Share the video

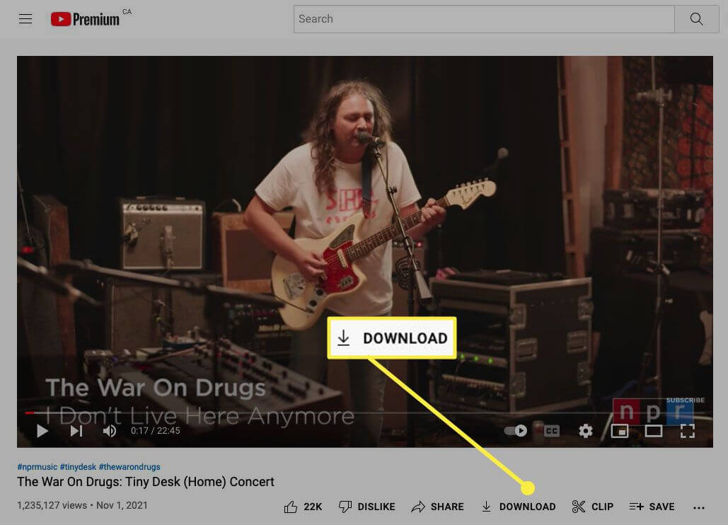[x=437, y=507]
